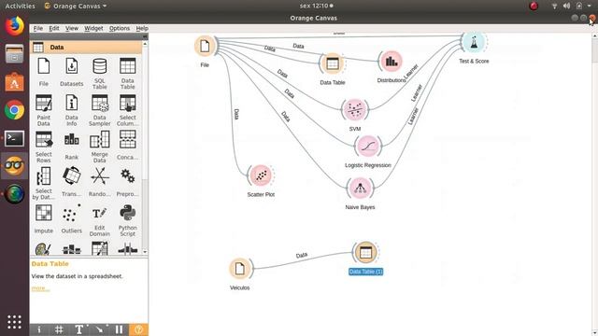Click the canvas vertical scrollbar handle
The image size is (598, 336).
pos(595,50)
